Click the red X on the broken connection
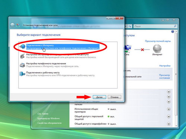 tap(142, 50)
